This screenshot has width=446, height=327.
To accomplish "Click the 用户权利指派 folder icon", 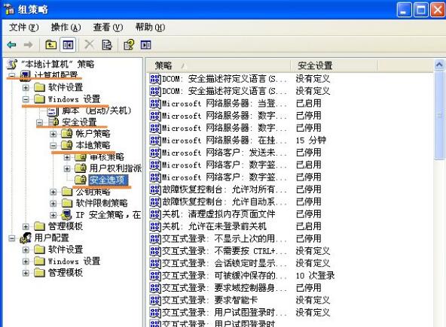I will (81, 168).
